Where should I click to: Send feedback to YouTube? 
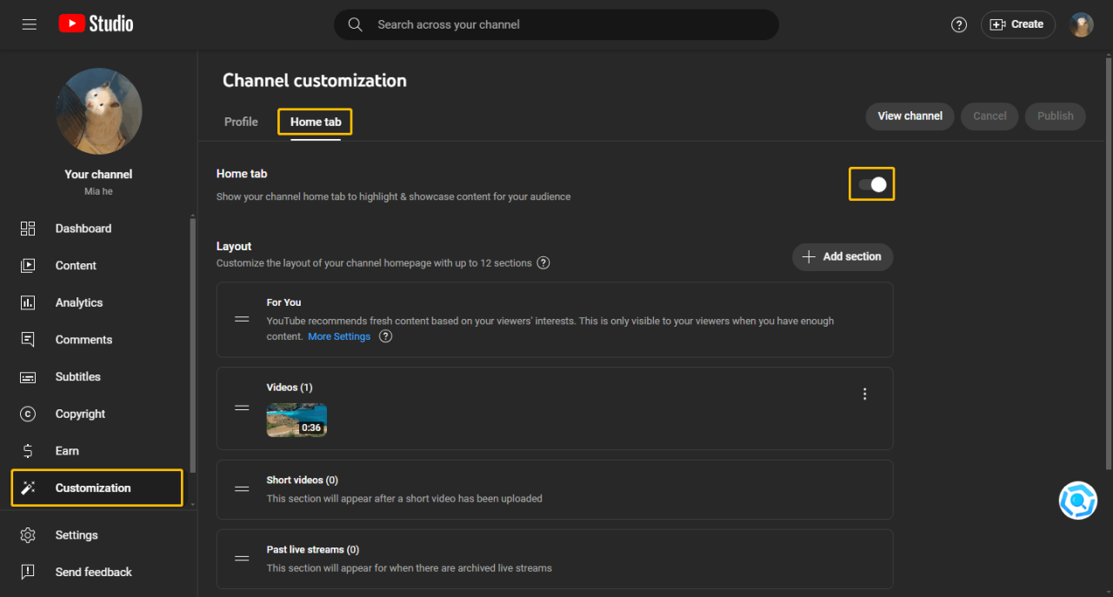pyautogui.click(x=93, y=572)
